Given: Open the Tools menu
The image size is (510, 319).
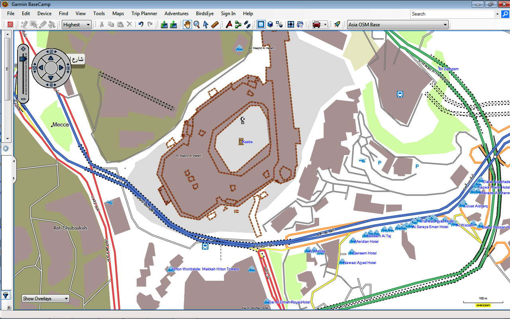Looking at the screenshot, I should 99,14.
